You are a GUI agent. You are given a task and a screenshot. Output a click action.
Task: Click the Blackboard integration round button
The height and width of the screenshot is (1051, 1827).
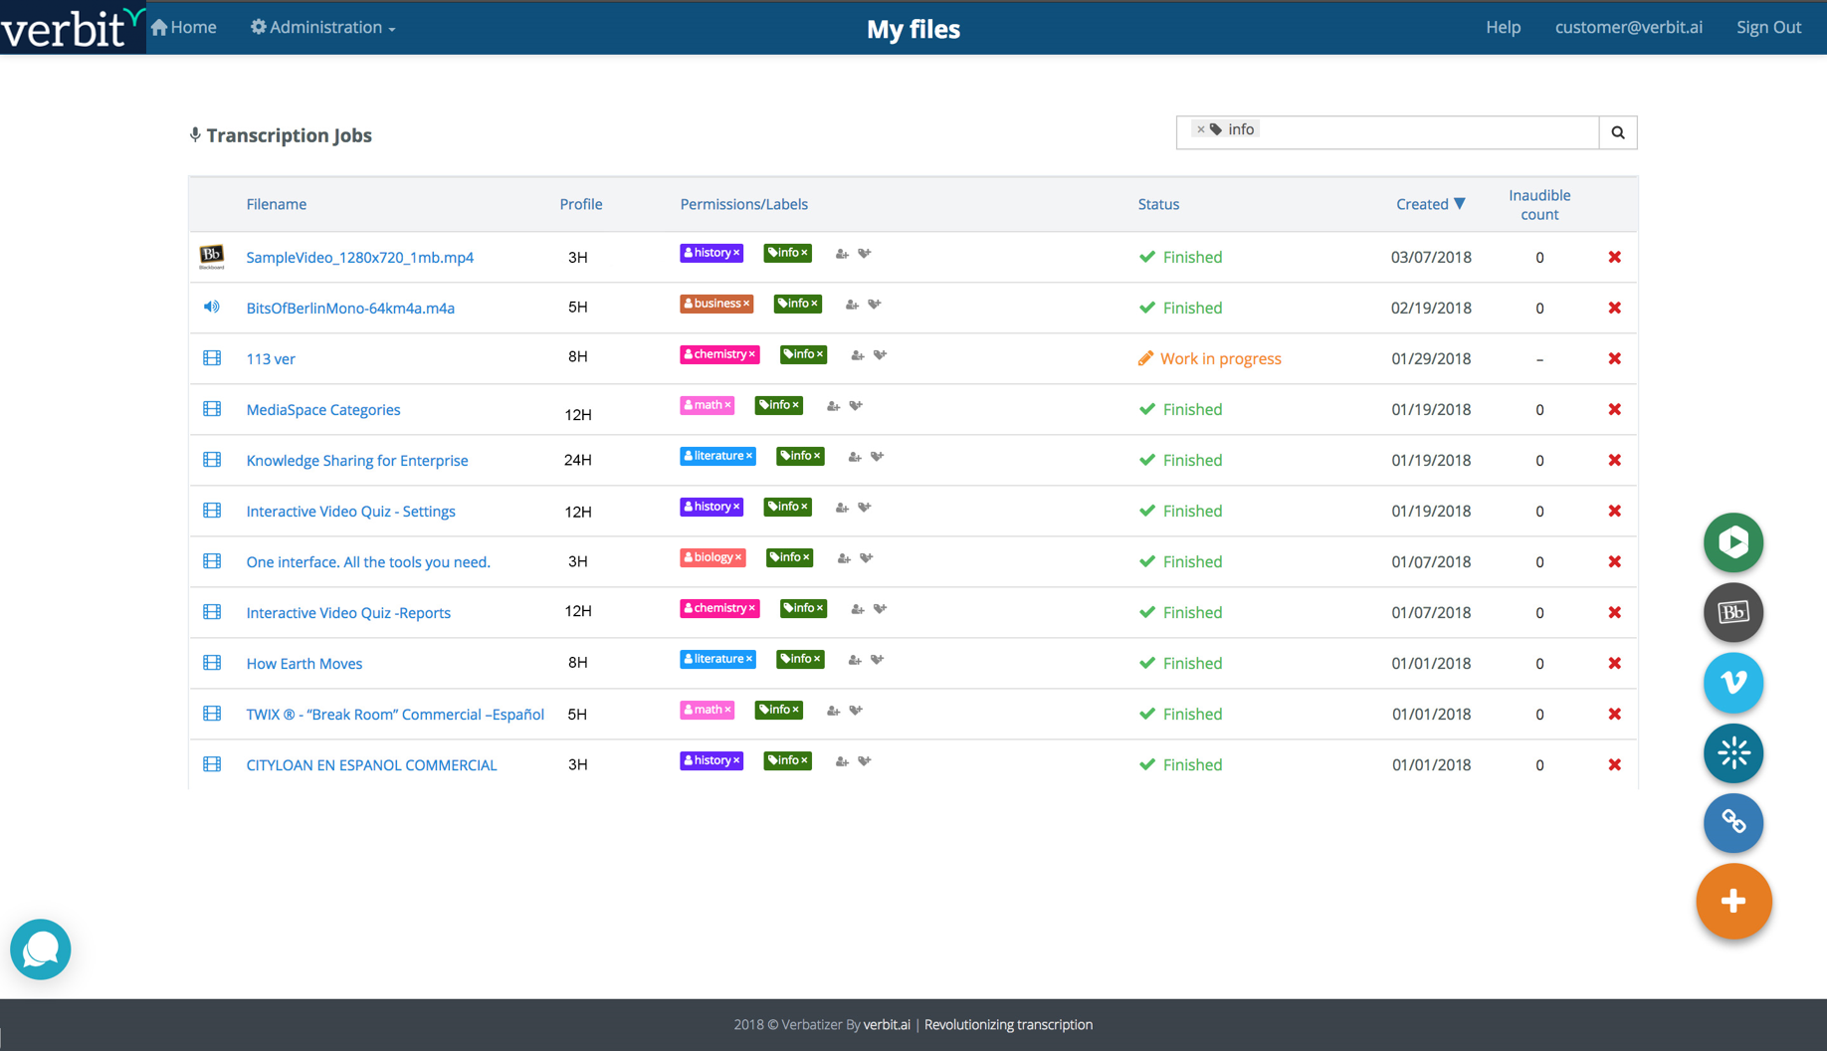(x=1733, y=612)
